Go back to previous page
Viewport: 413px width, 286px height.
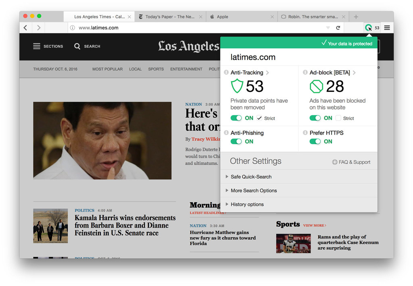pos(25,28)
